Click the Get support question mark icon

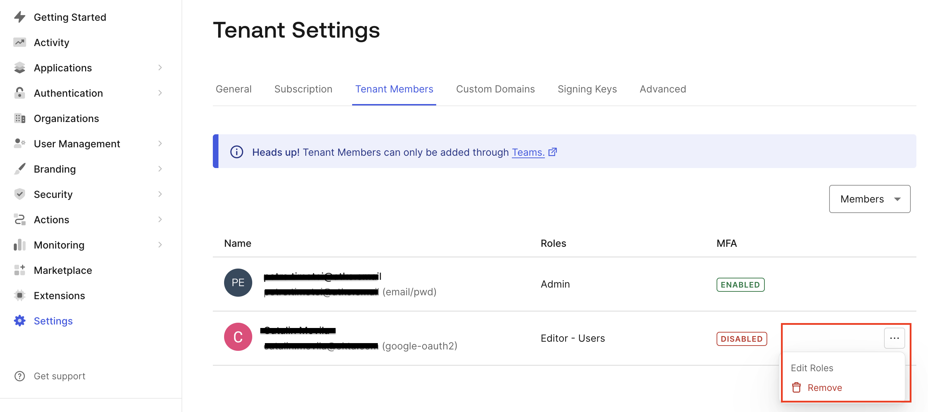(20, 376)
